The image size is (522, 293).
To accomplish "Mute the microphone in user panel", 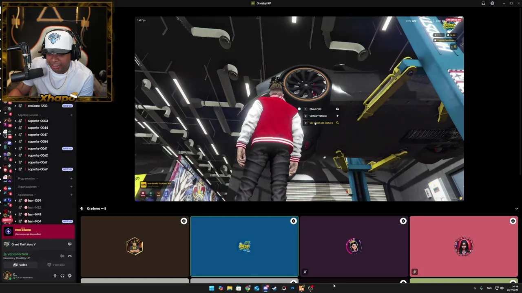I will tap(55, 276).
